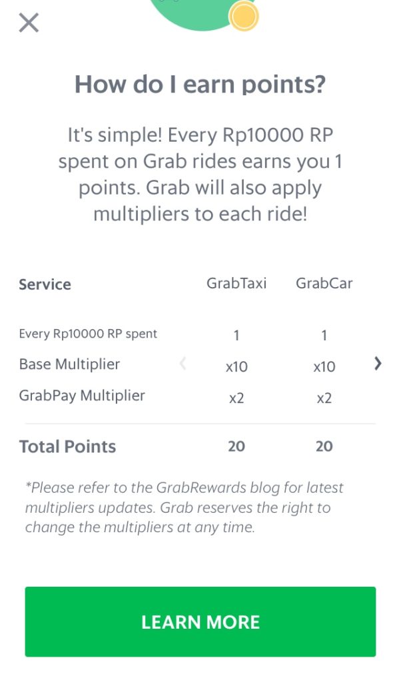Open the GrabRewards blog reference note
Screen dimensions: 401x682
pos(187,507)
